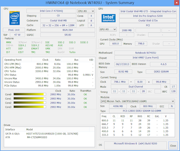Select the Uncore Max row

49,79
